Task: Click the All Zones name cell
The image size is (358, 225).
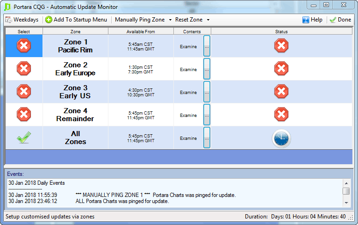Action: [75, 138]
